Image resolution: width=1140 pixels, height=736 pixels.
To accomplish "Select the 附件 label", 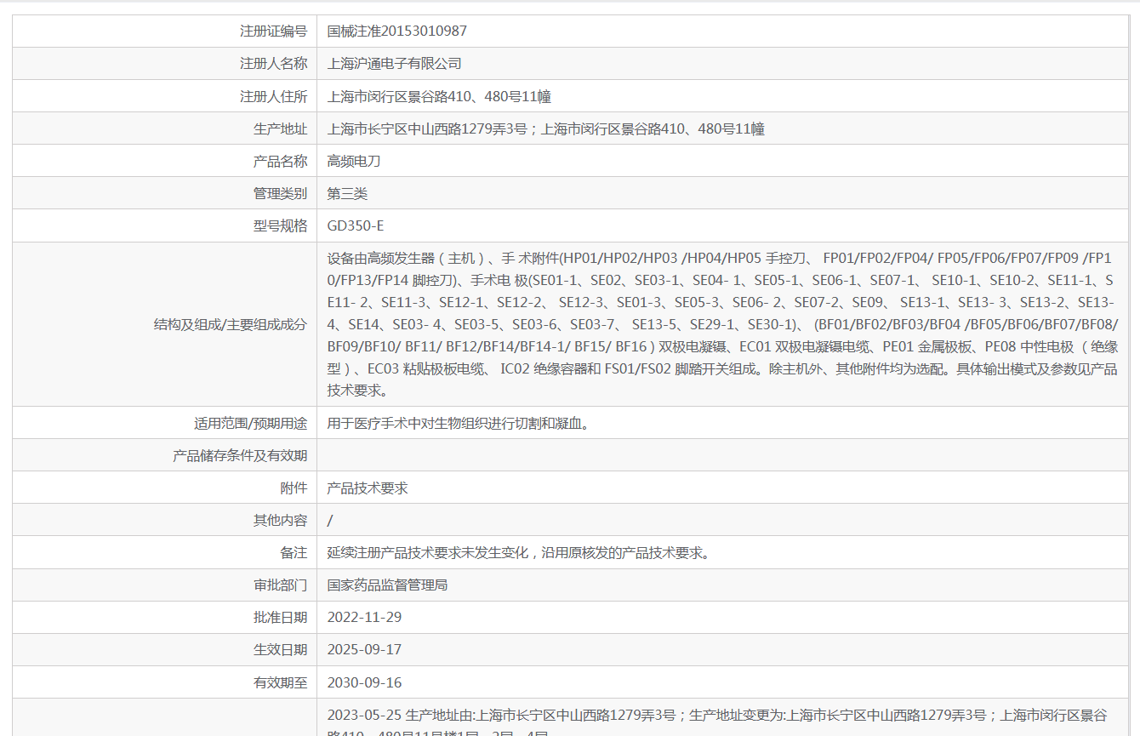I will 294,488.
